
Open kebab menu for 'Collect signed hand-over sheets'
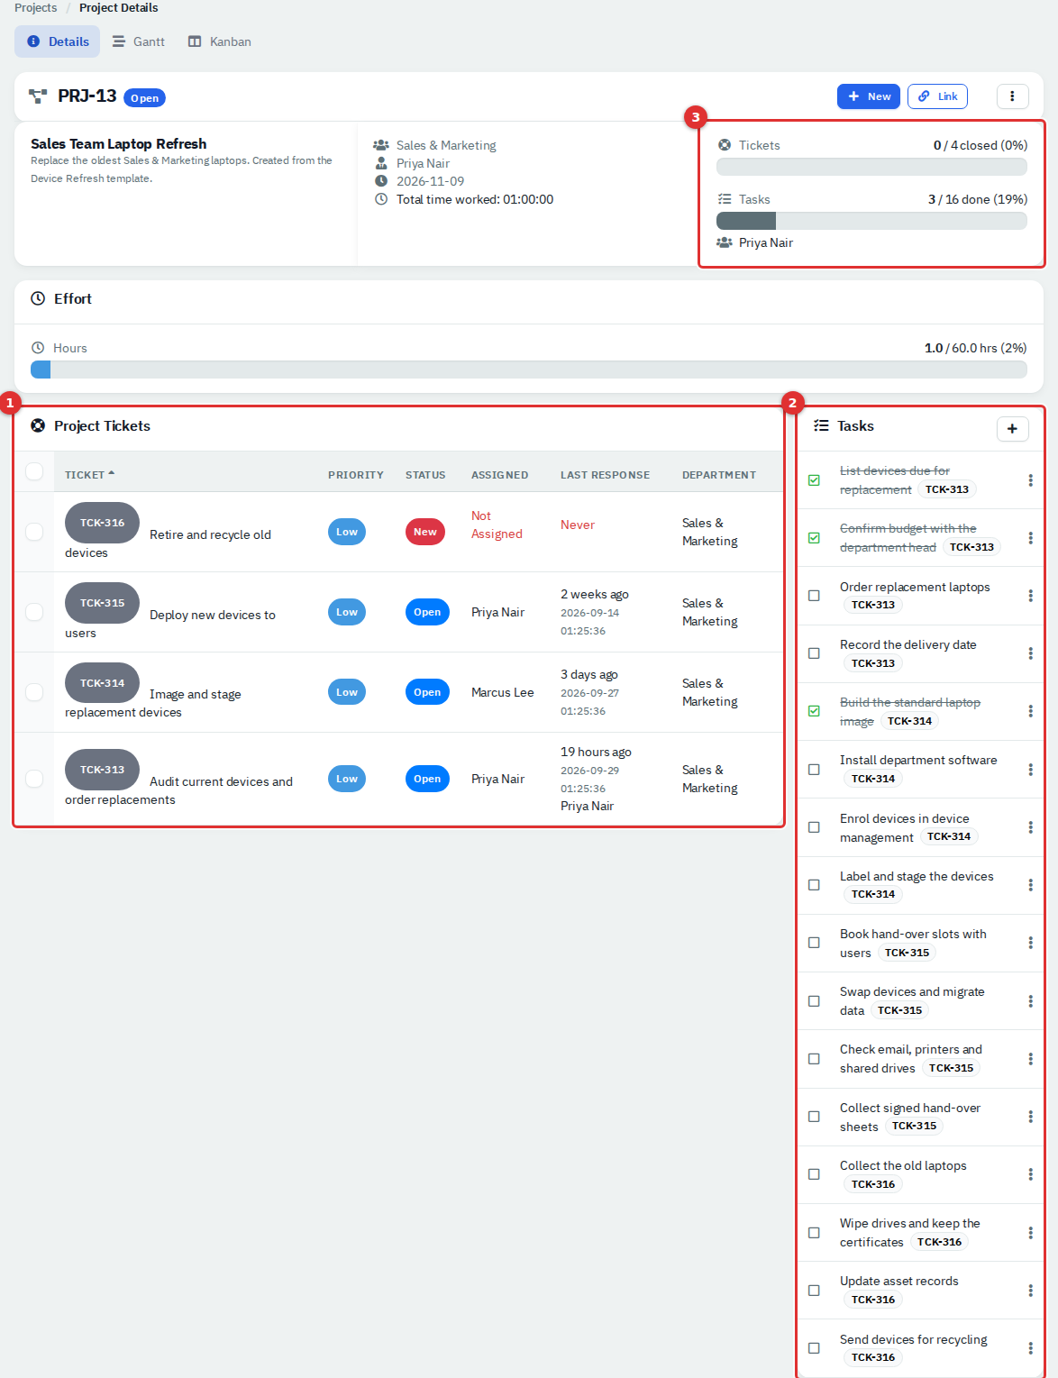click(1030, 1117)
